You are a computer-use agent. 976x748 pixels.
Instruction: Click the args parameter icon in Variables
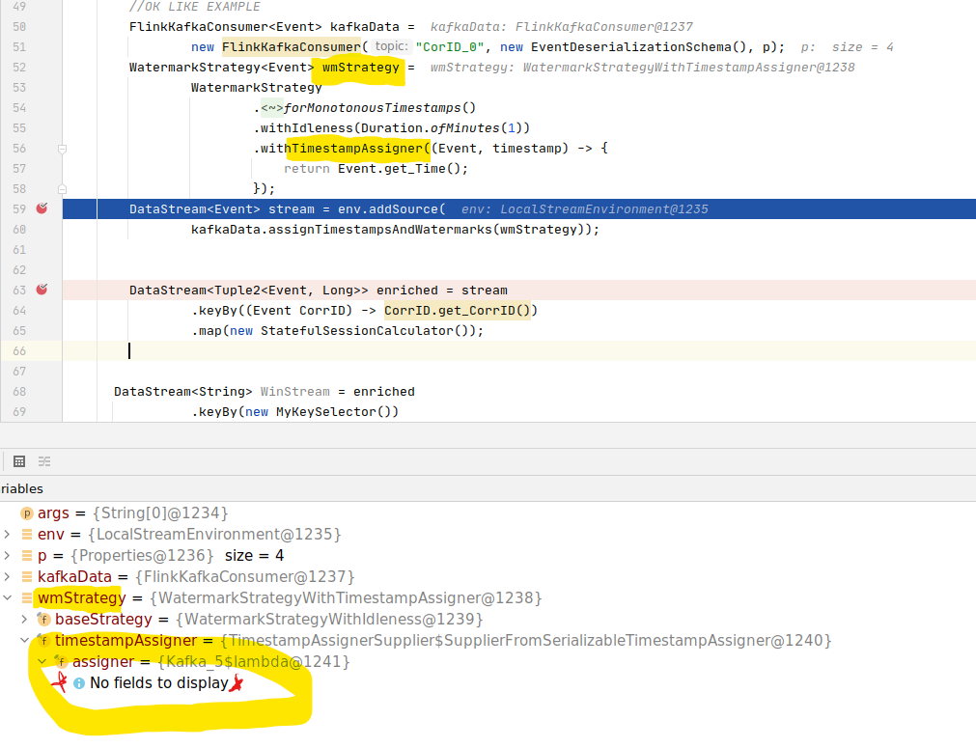(27, 513)
